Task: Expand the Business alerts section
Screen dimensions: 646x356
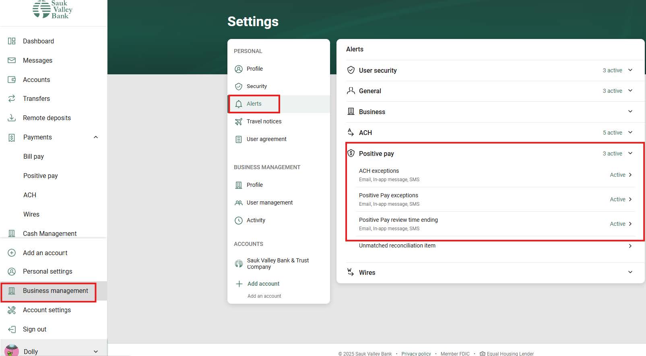Action: 630,112
